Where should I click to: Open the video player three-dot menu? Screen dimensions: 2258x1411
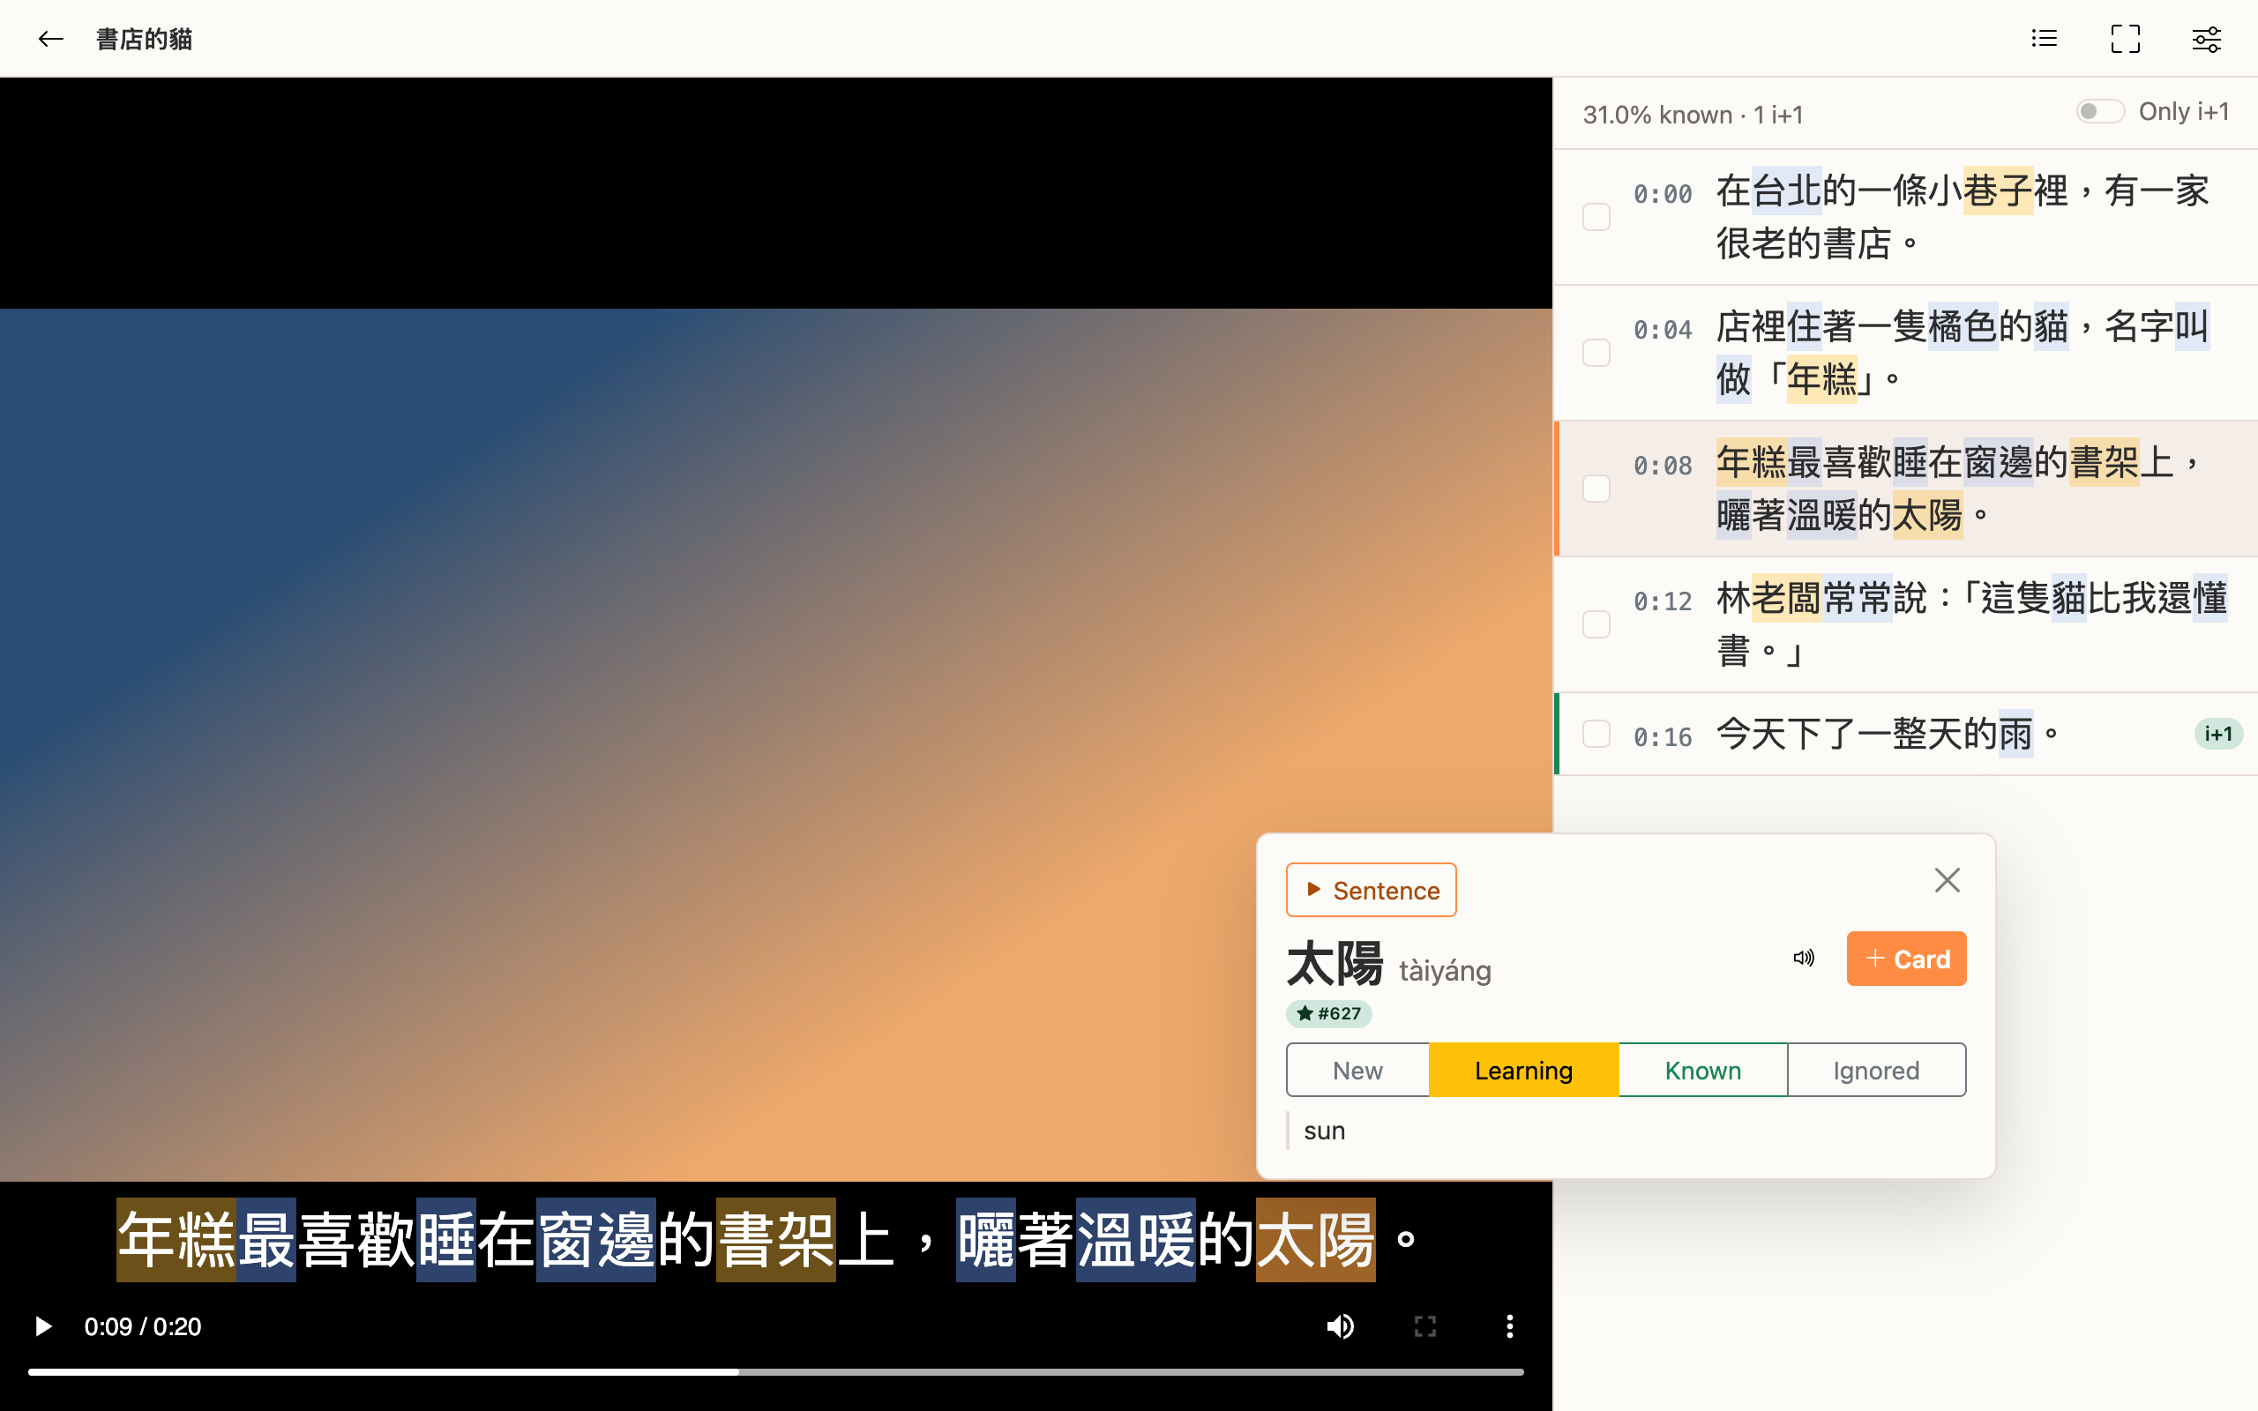(x=1510, y=1326)
